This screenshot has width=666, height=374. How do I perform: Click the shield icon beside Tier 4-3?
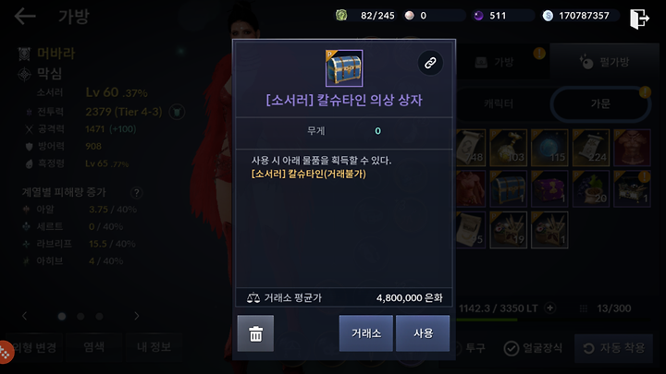click(177, 112)
